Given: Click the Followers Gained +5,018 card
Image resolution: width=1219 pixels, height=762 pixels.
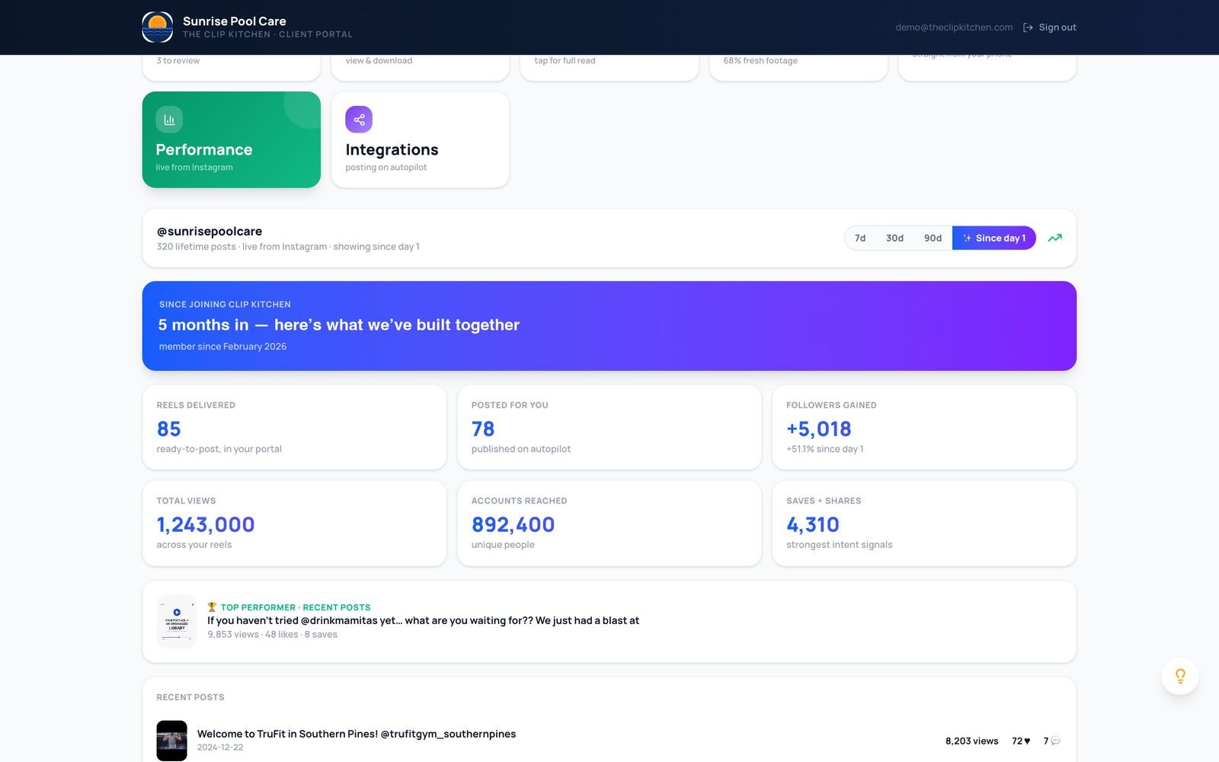Looking at the screenshot, I should [x=924, y=427].
